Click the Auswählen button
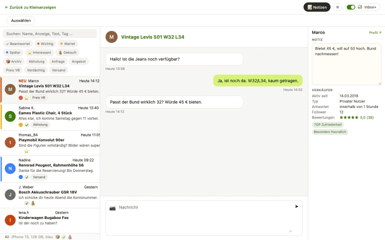Viewport: 385px width, 240px height. 21,20
